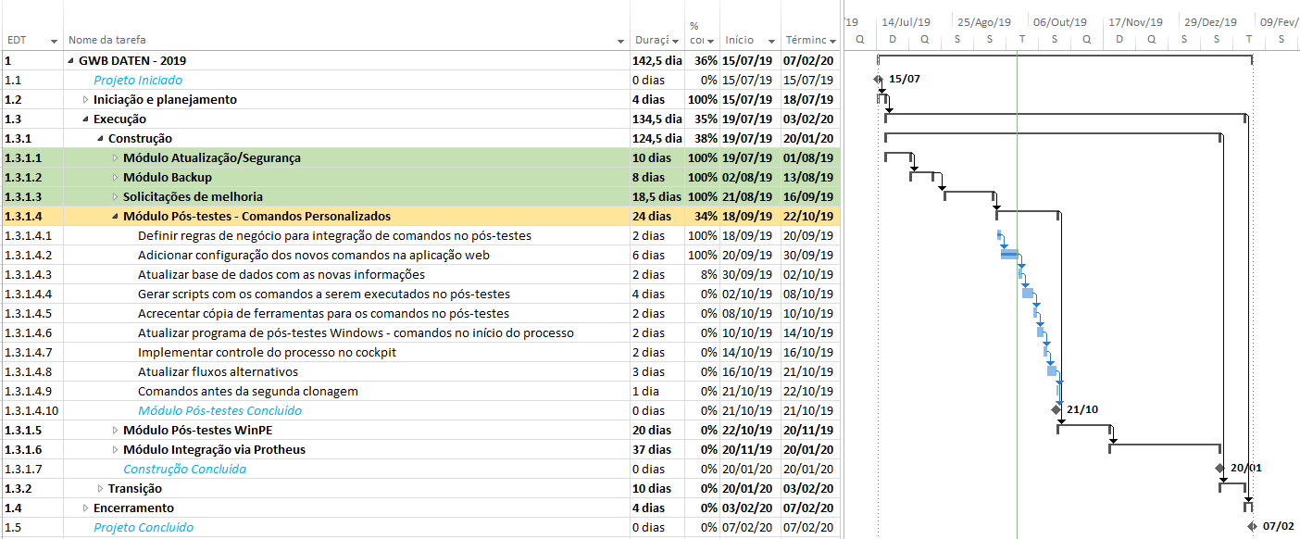The width and height of the screenshot is (1300, 539).
Task: Select task Acrecentar cópia de ferramentas
Action: click(x=323, y=314)
